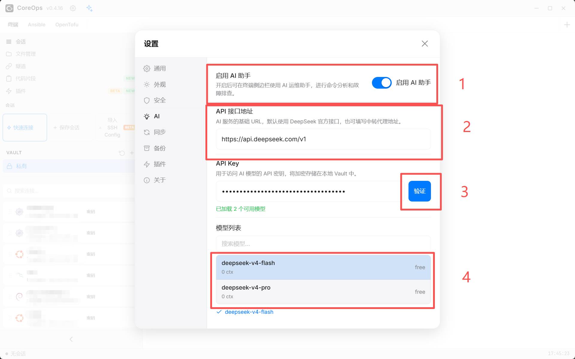Image resolution: width=575 pixels, height=359 pixels.
Task: Click the 搜索连接 search field
Action: click(69, 191)
